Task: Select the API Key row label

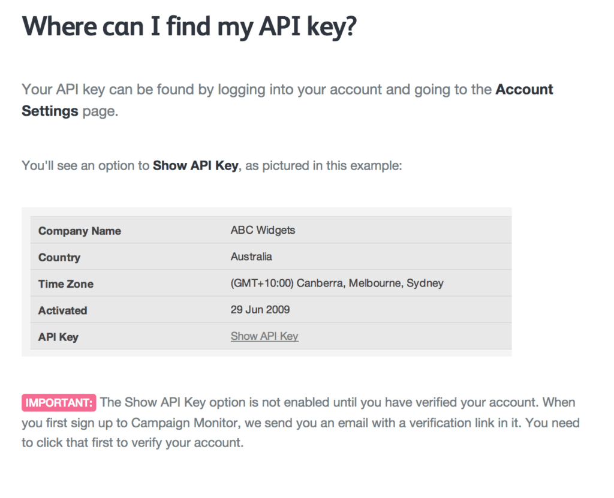Action: coord(58,337)
